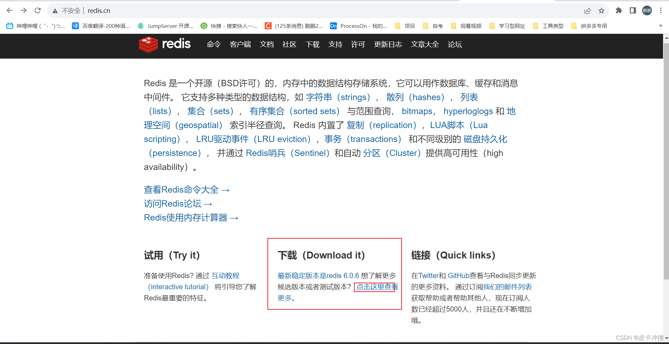Screen dimensions: 669x344
Task: Click the vertical page scrollbar thumb
Action: [666, 162]
